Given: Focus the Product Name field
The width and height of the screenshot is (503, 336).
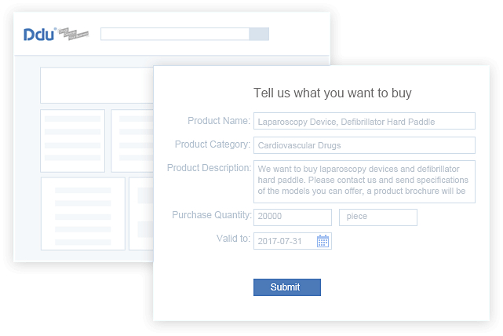Looking at the screenshot, I should (x=364, y=121).
